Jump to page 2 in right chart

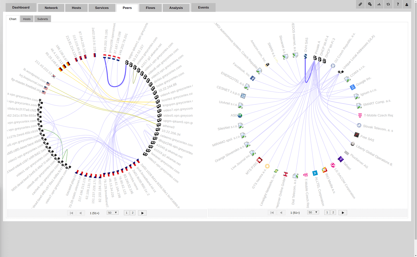[333, 212]
